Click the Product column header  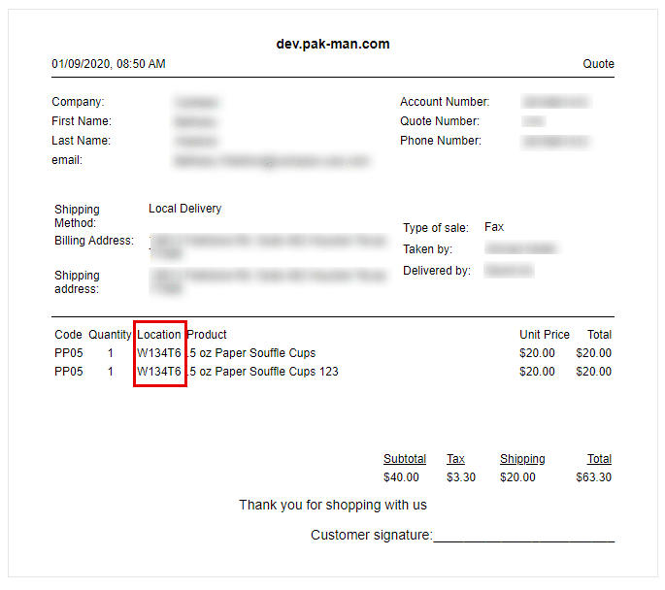[x=207, y=335]
